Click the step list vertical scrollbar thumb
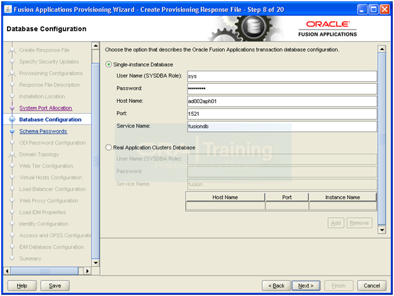The image size is (394, 296). (95, 161)
